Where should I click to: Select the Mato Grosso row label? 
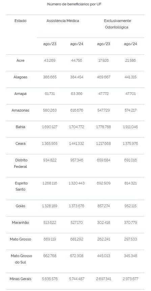(21, 239)
